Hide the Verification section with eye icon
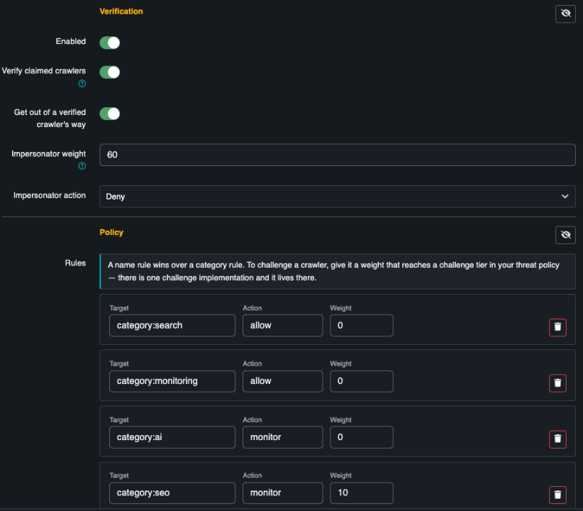The height and width of the screenshot is (511, 583). pyautogui.click(x=565, y=13)
